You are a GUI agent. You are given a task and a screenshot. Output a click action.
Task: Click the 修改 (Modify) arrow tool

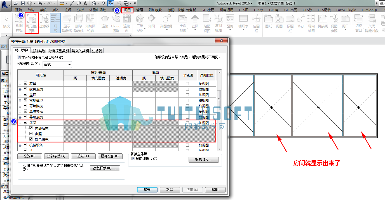coord(6,22)
